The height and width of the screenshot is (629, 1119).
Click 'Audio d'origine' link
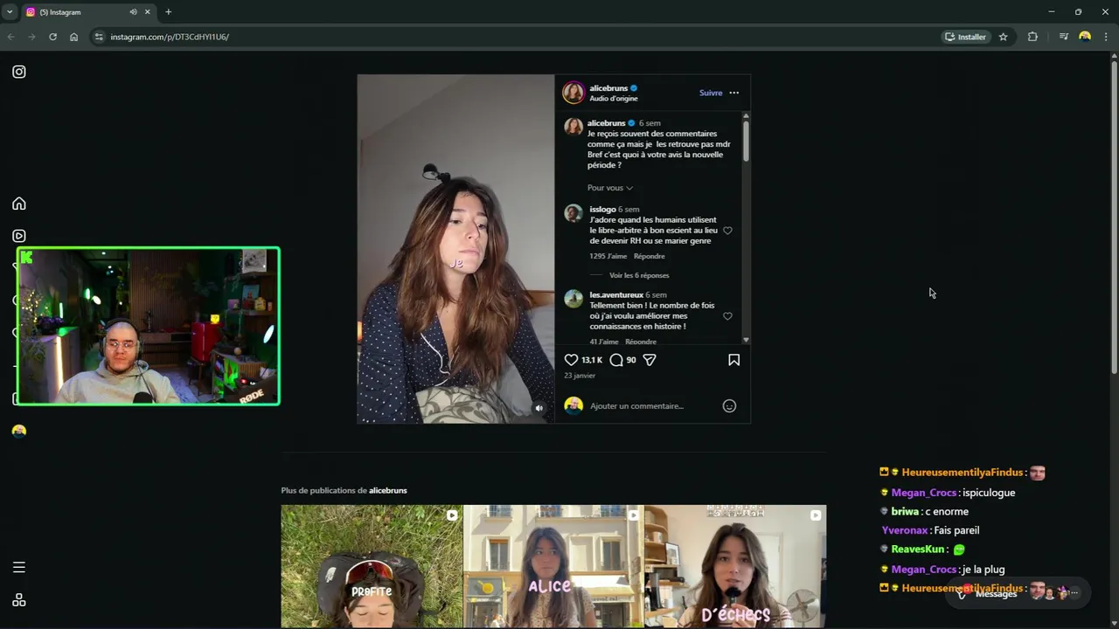tap(614, 99)
